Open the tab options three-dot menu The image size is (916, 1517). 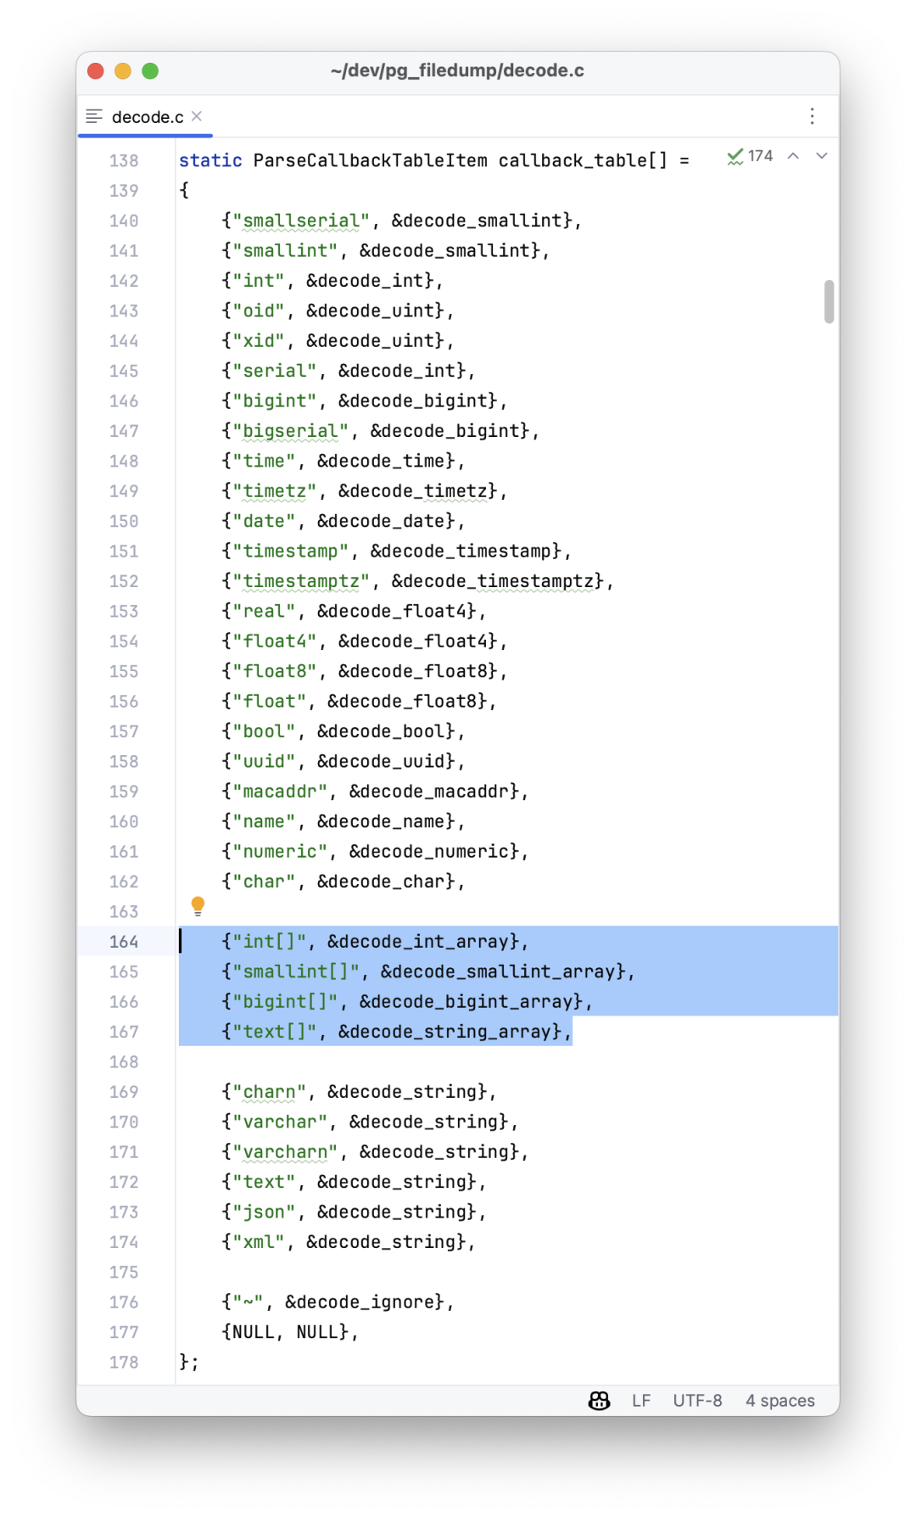(812, 116)
